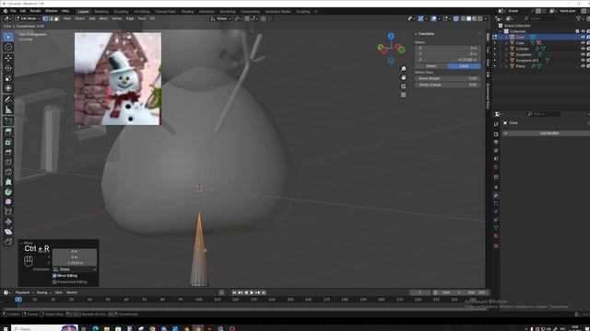The width and height of the screenshot is (590, 331).
Task: Toggle X-ray viewport mode
Action: 456,18
